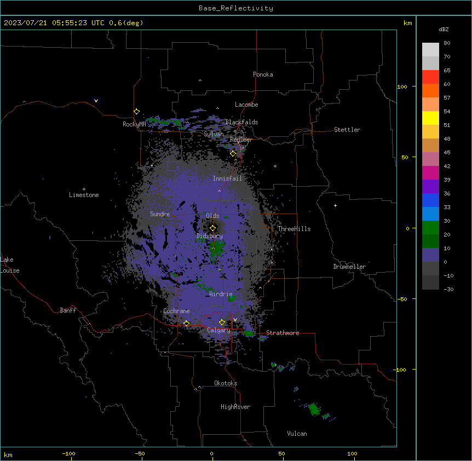Click the Limestone label
The width and height of the screenshot is (472, 461).
click(84, 195)
